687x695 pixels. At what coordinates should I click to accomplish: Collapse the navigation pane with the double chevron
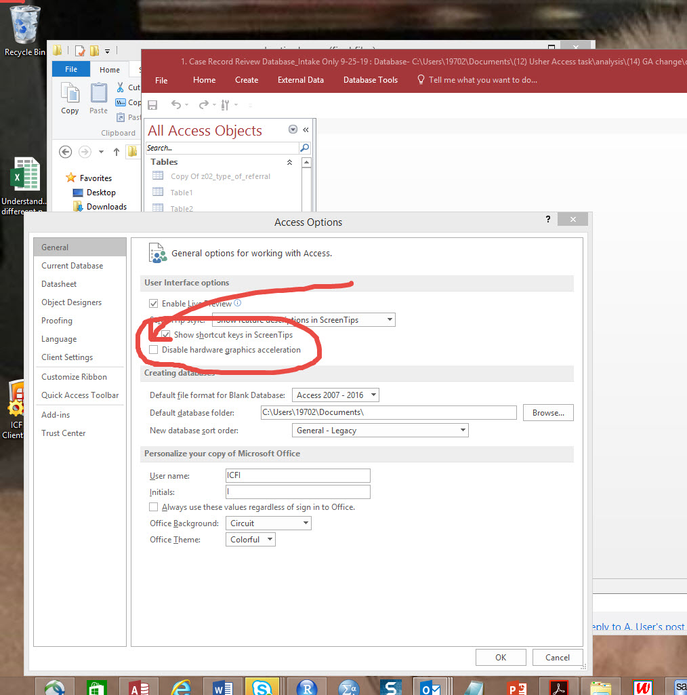click(306, 130)
